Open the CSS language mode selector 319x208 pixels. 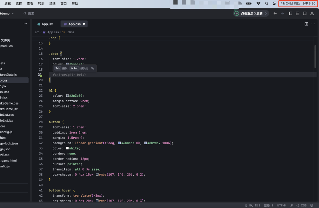tap(302, 205)
